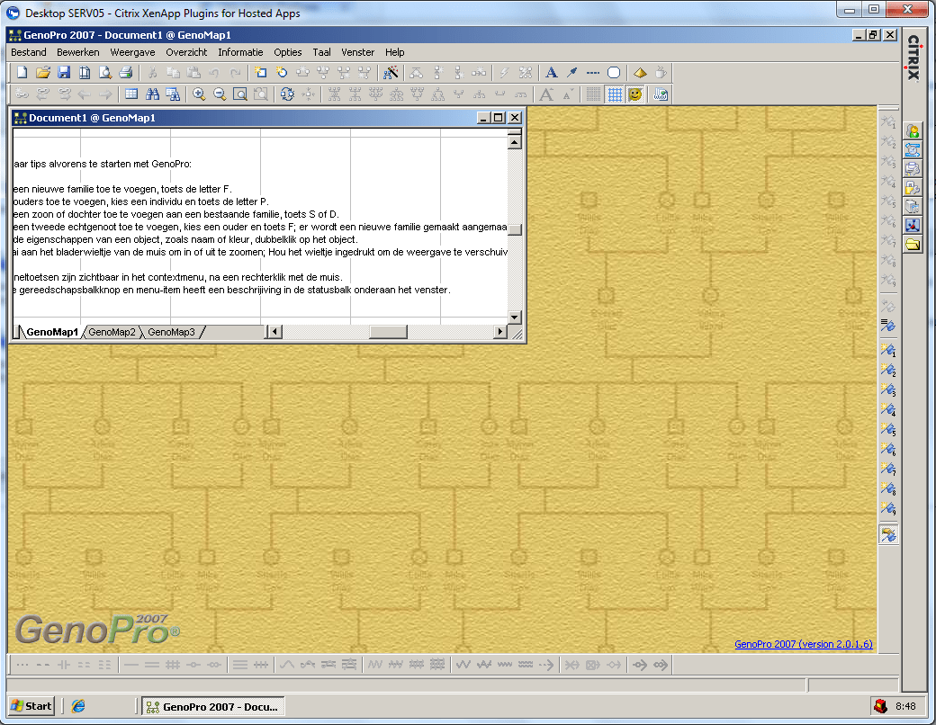Click the Citrix connection center icon
The height and width of the screenshot is (725, 936).
[x=913, y=225]
